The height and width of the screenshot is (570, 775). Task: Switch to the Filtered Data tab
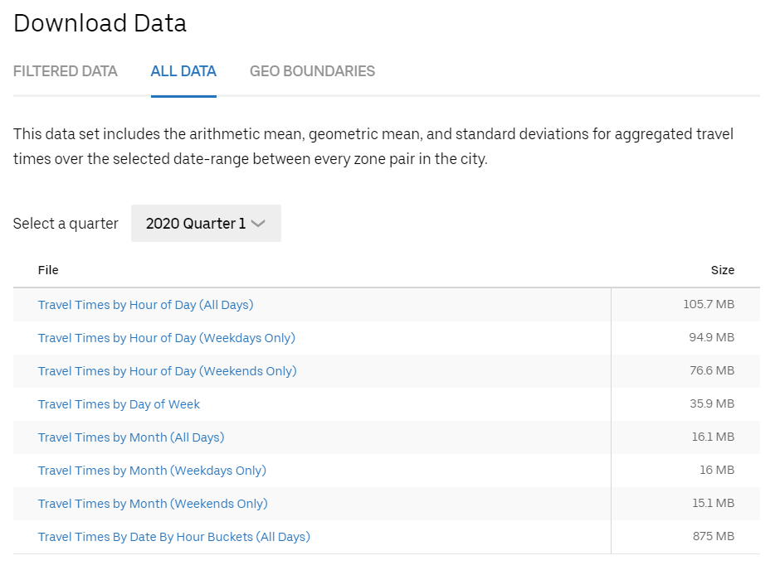66,71
